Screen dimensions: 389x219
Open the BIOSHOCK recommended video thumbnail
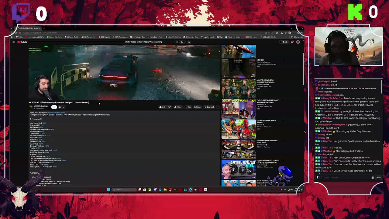239,68
